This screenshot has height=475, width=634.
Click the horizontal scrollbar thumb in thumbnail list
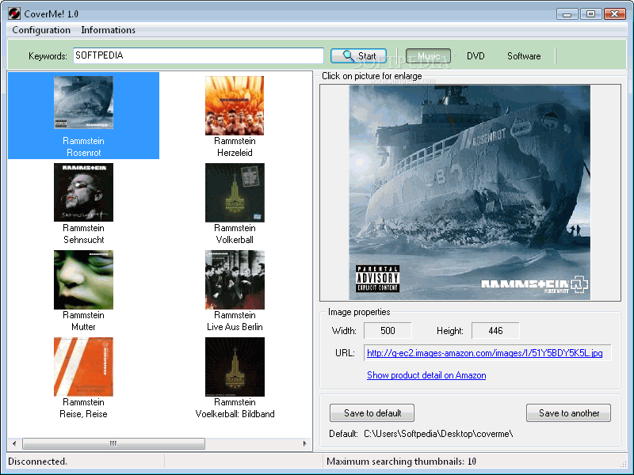coord(113,443)
